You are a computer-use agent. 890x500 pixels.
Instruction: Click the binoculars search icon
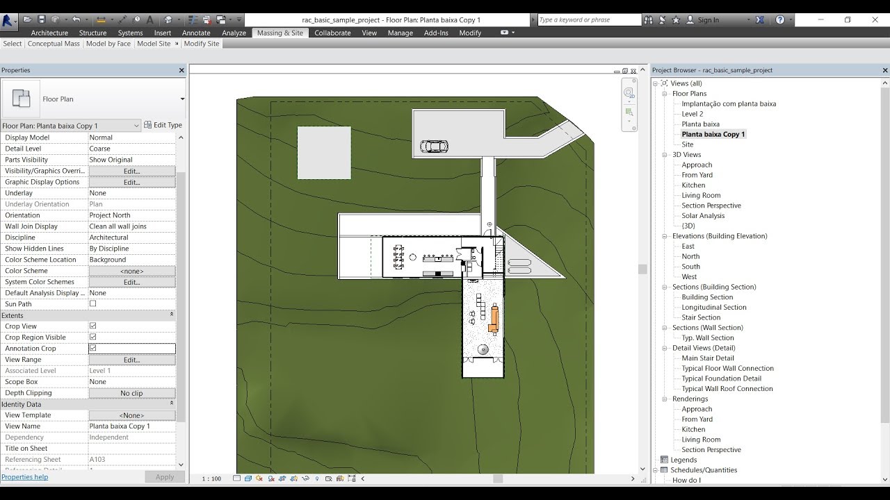click(x=649, y=20)
